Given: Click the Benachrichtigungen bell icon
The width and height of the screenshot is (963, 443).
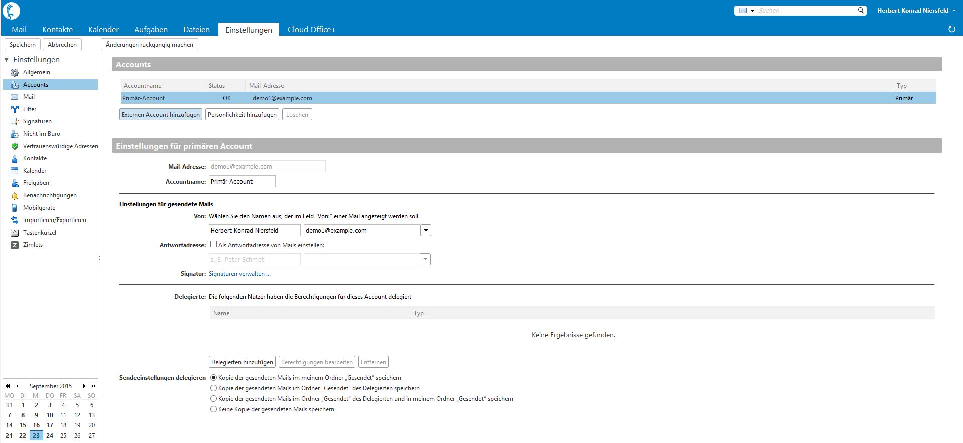Looking at the screenshot, I should pos(15,195).
